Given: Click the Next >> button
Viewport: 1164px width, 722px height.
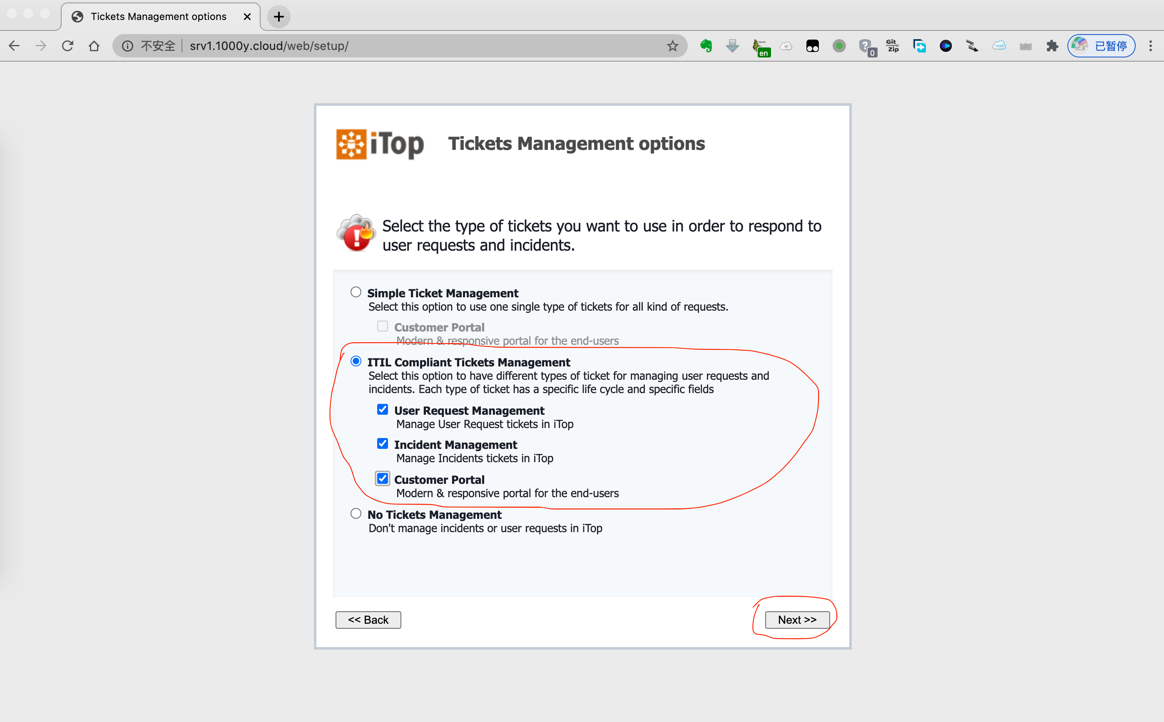Looking at the screenshot, I should pyautogui.click(x=797, y=620).
